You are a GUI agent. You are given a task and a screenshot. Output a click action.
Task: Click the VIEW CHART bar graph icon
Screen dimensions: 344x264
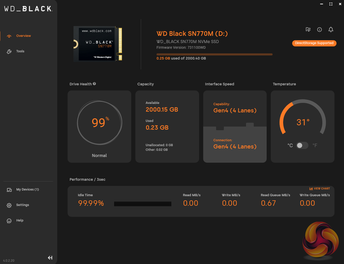(311, 188)
